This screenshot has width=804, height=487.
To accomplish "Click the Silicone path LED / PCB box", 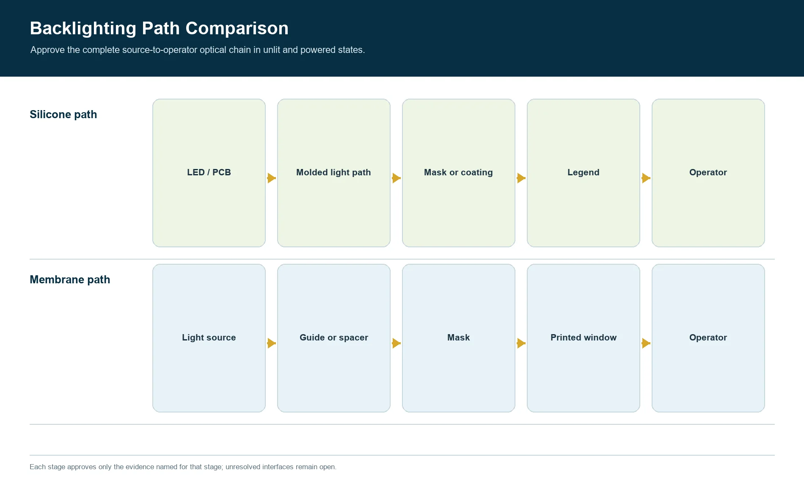I will pos(209,173).
